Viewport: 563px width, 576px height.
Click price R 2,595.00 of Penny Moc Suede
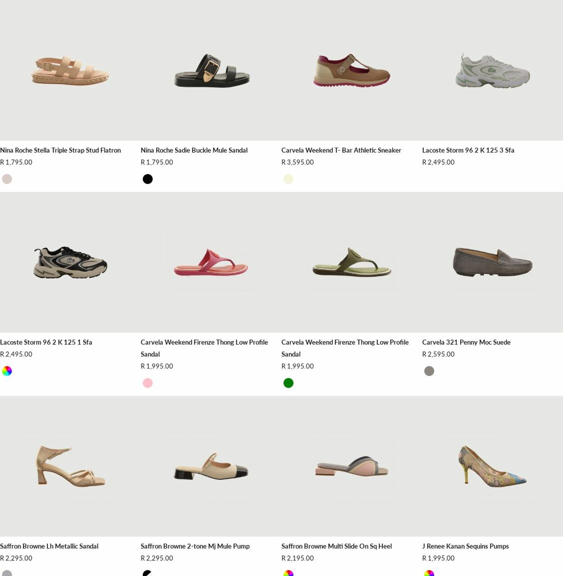click(438, 355)
